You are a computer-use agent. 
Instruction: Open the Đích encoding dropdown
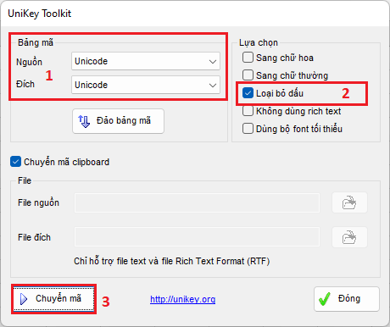(146, 85)
